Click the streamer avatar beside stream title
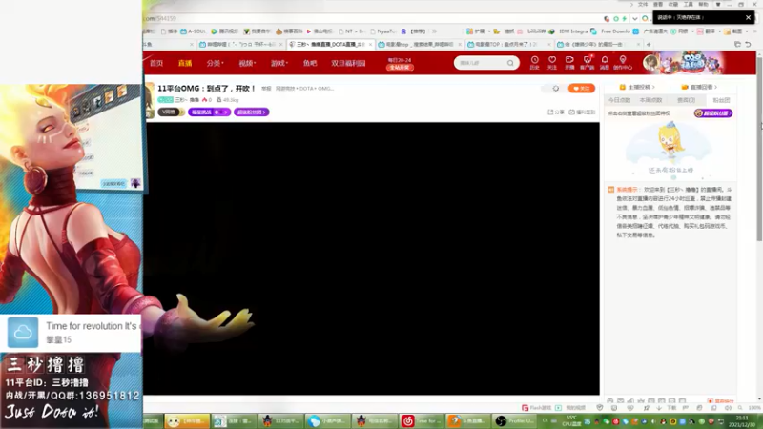 pos(149,100)
